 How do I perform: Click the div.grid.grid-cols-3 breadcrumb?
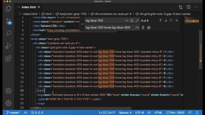[x=165, y=14]
